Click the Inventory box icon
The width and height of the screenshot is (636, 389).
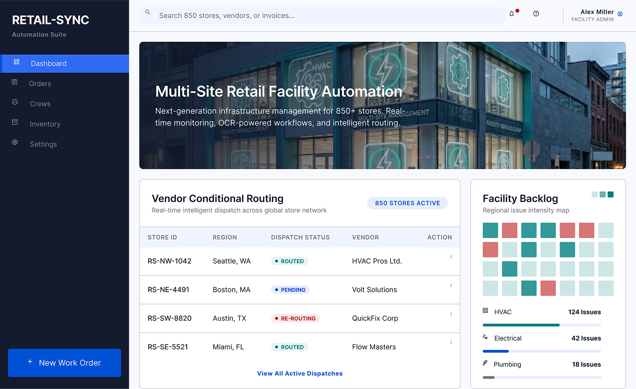pyautogui.click(x=15, y=122)
